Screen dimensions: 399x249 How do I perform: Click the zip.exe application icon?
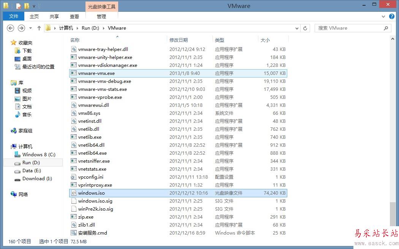coord(74,217)
